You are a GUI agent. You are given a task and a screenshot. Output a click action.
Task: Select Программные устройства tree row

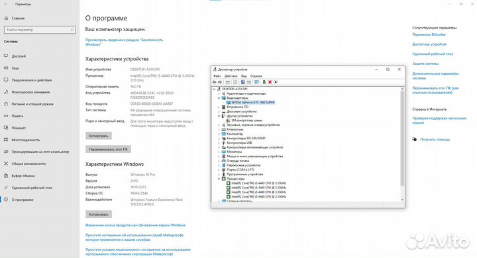(242, 174)
